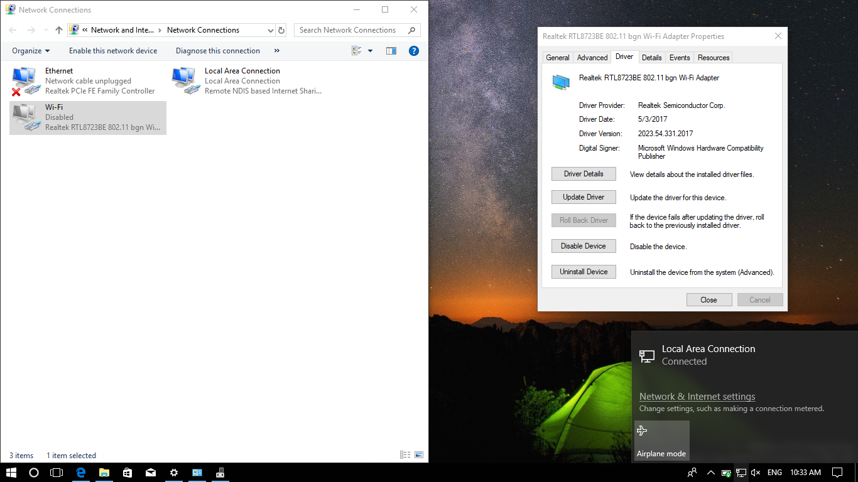Click the battery icon in system tray

726,473
